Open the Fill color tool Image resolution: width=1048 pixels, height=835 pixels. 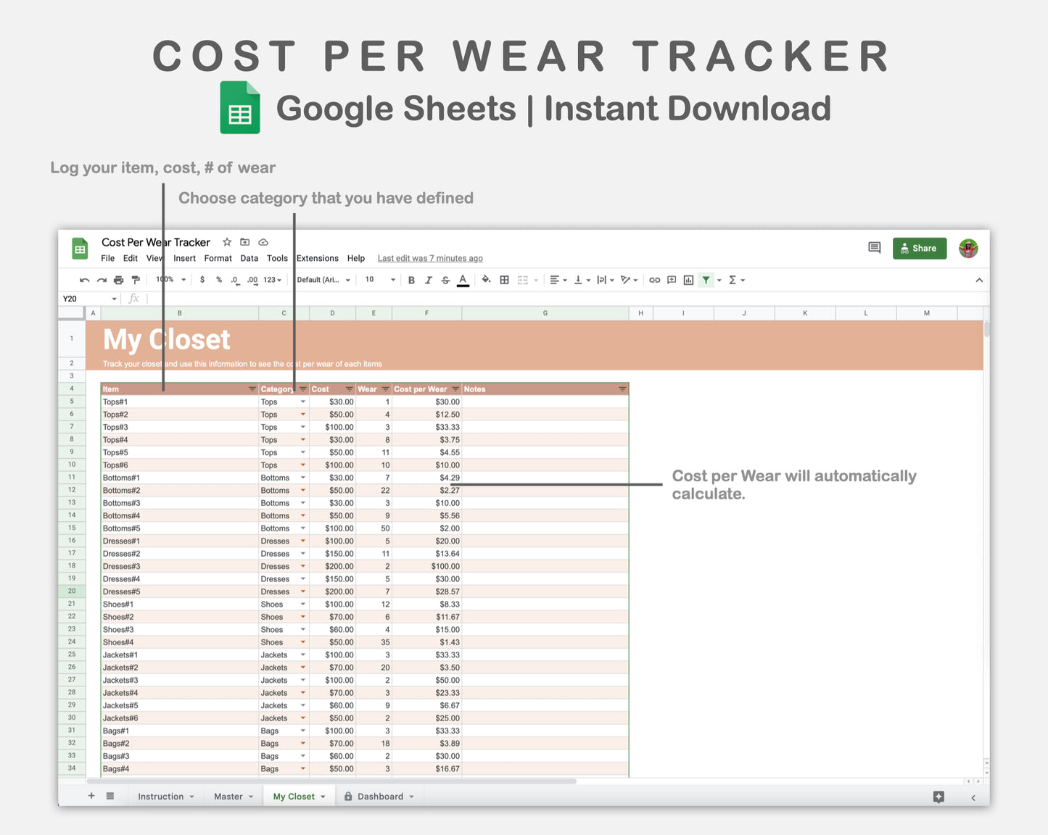(x=486, y=280)
